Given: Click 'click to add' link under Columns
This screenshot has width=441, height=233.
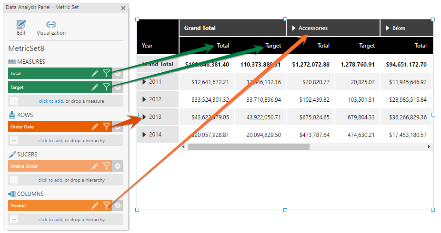Looking at the screenshot, I should coord(50,220).
